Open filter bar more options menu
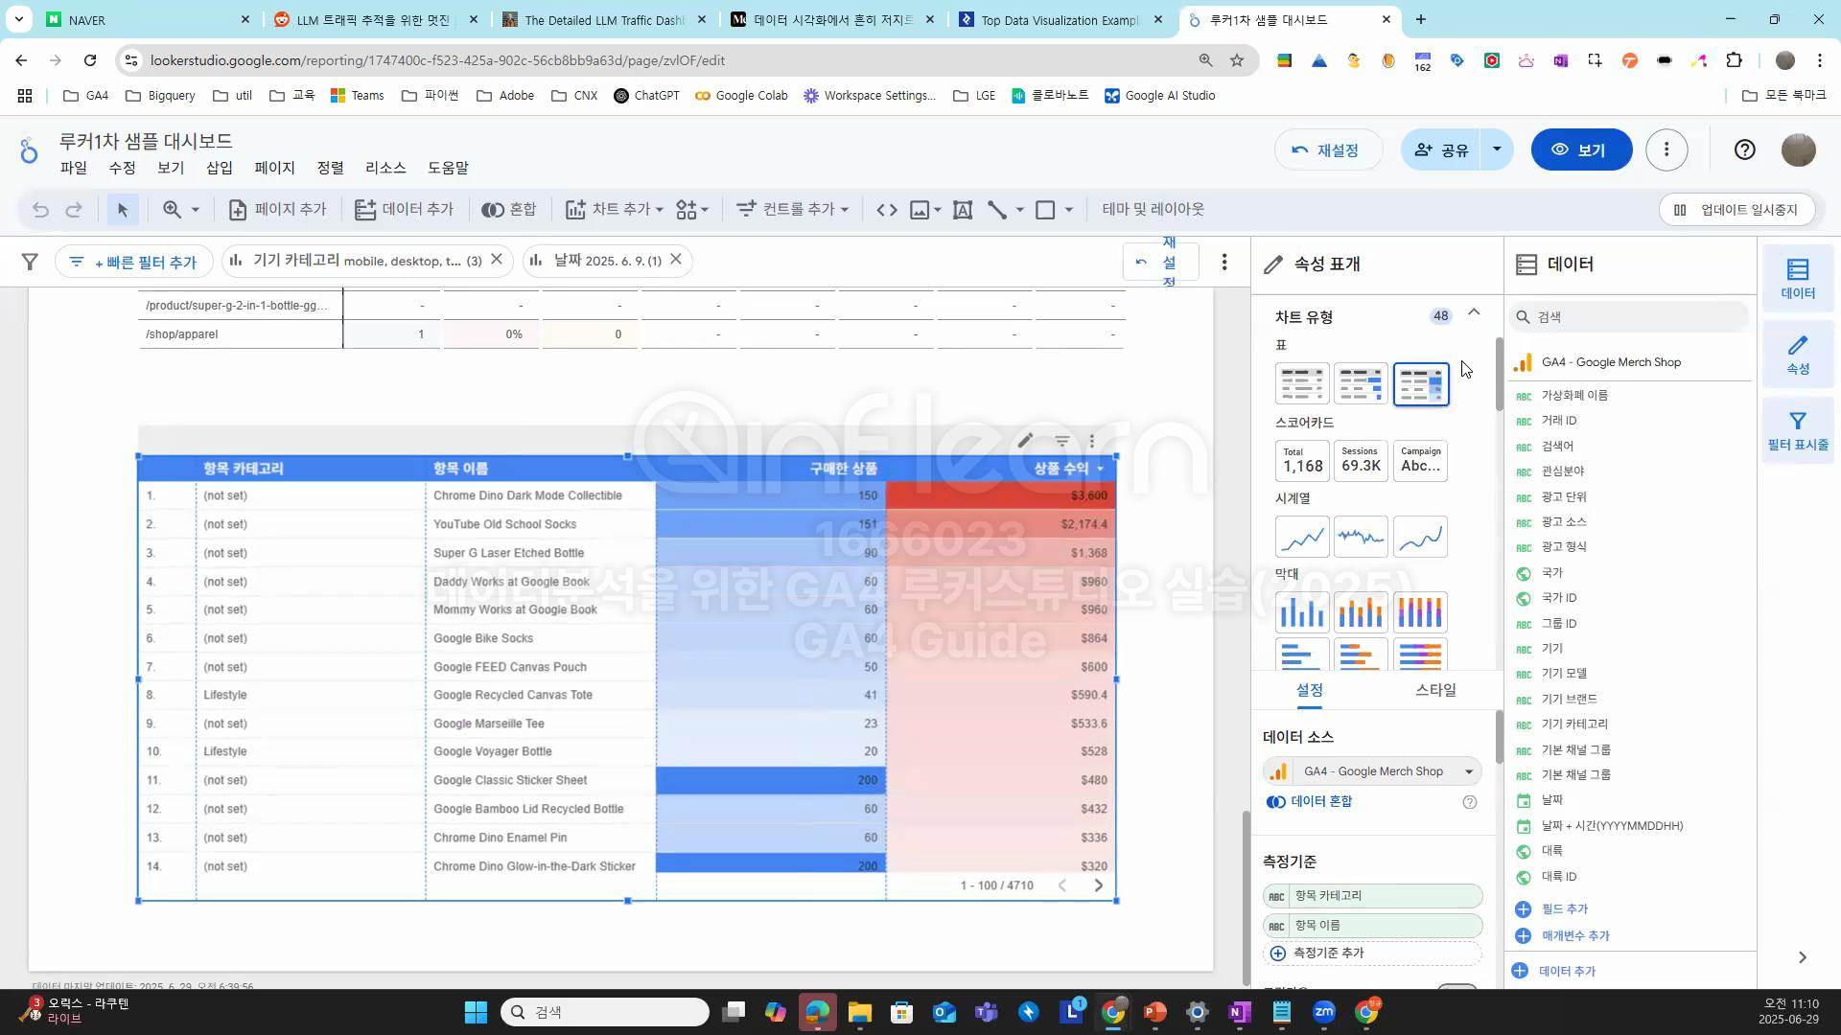 pos(1224,262)
